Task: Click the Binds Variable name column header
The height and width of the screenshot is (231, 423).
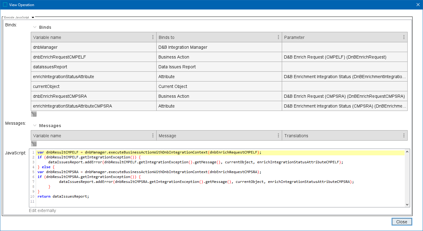Action: [x=94, y=37]
